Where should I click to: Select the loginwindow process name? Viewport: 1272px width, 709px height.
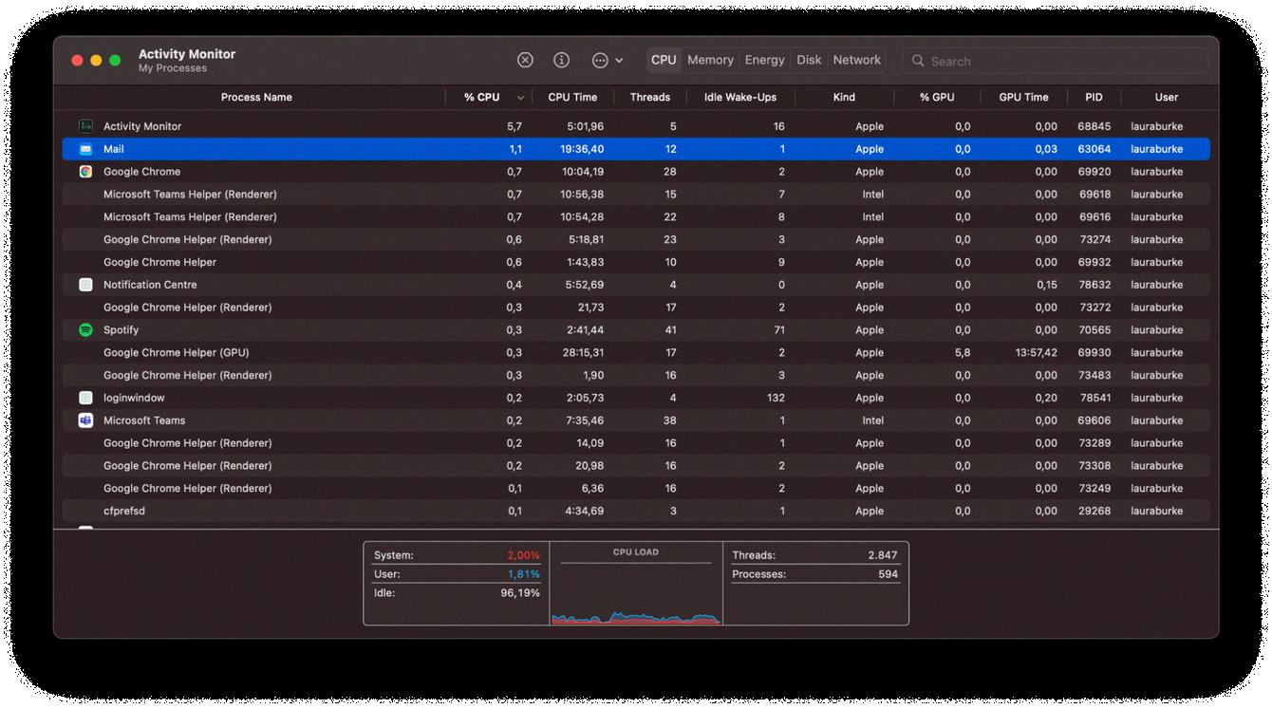point(134,398)
